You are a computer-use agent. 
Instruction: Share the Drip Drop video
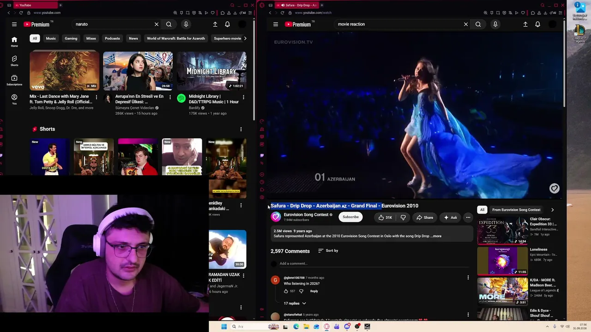tap(425, 218)
